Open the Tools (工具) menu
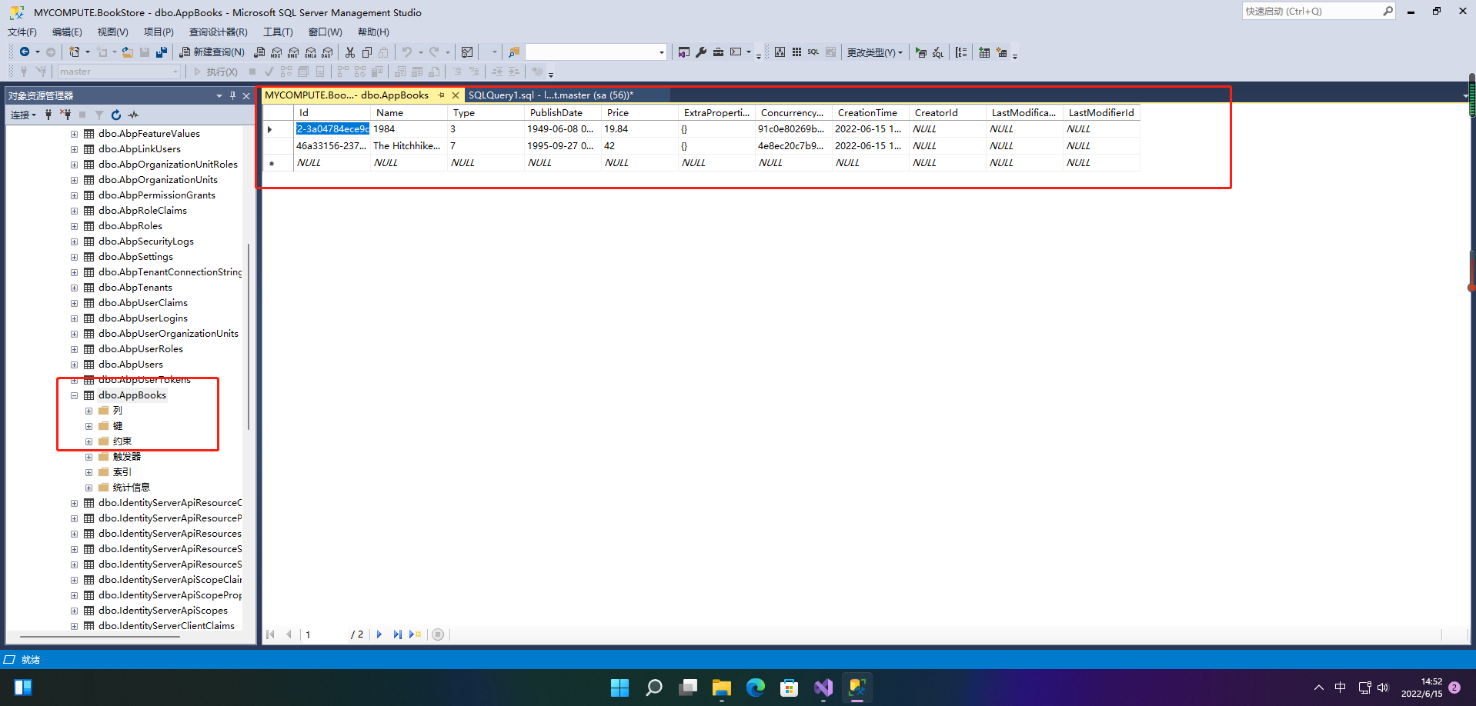 [278, 32]
